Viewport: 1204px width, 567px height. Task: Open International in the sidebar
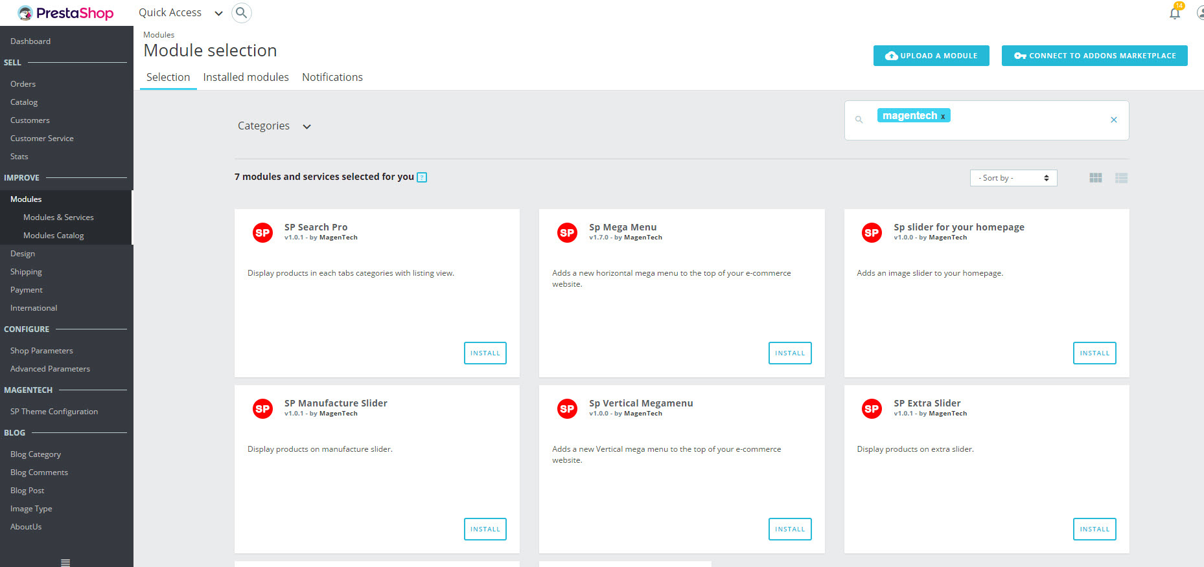34,308
